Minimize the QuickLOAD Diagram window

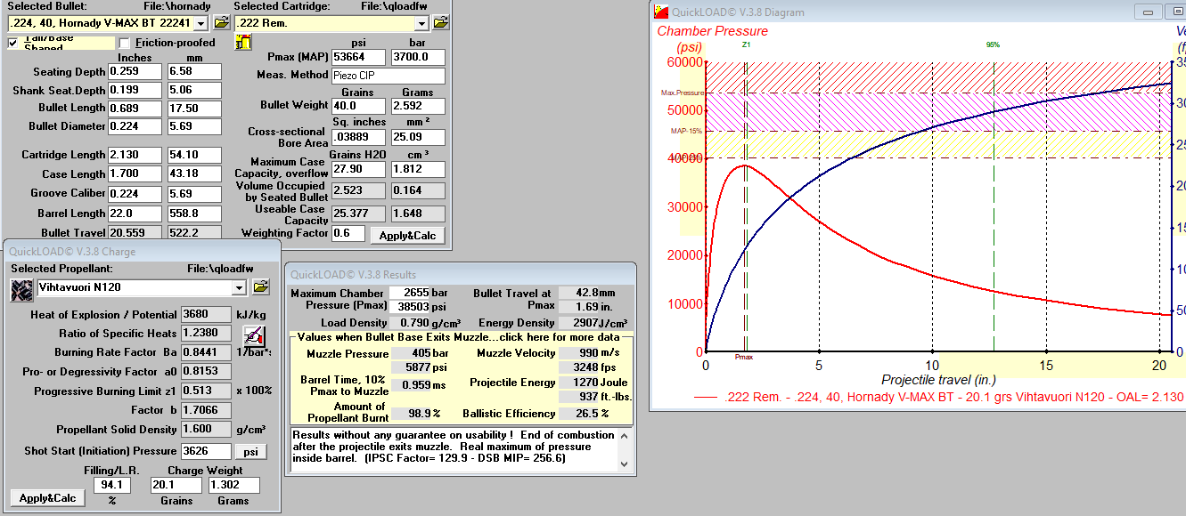(x=1149, y=12)
